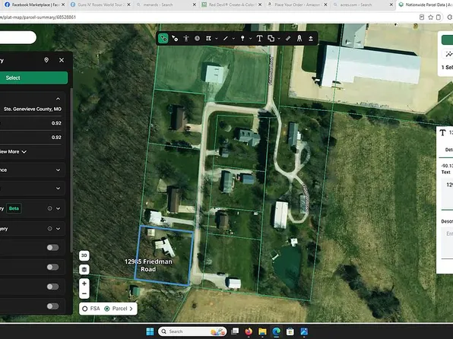
Task: Click the search field at top left
Action: (x=18, y=37)
